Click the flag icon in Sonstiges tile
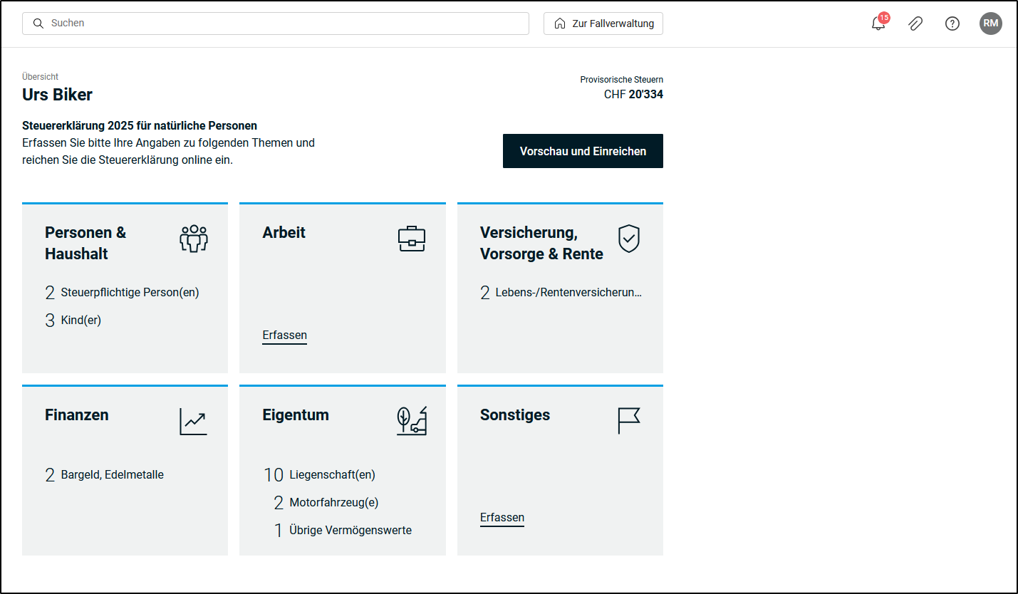1018x594 pixels. tap(628, 421)
